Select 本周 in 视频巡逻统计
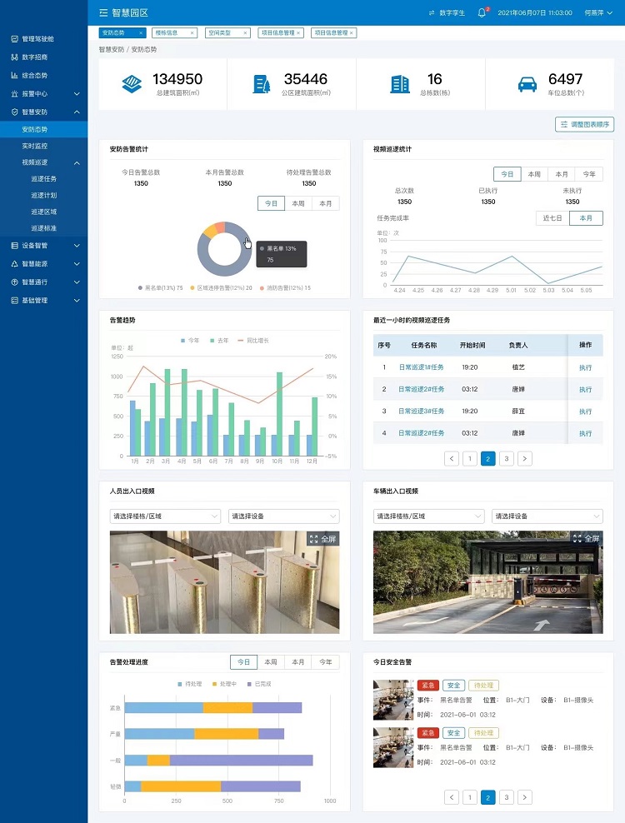The height and width of the screenshot is (823, 625). [x=534, y=174]
